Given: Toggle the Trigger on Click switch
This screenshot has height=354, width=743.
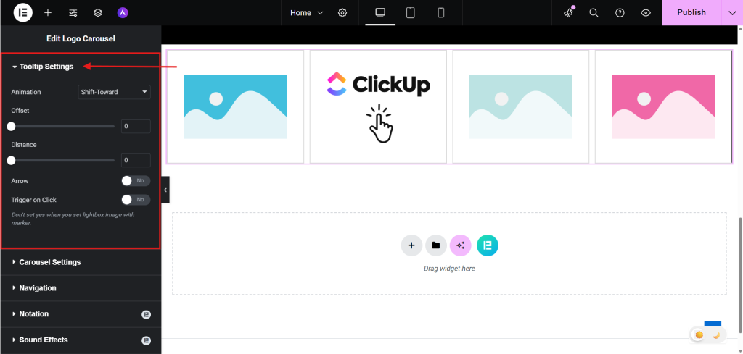Looking at the screenshot, I should tap(136, 200).
